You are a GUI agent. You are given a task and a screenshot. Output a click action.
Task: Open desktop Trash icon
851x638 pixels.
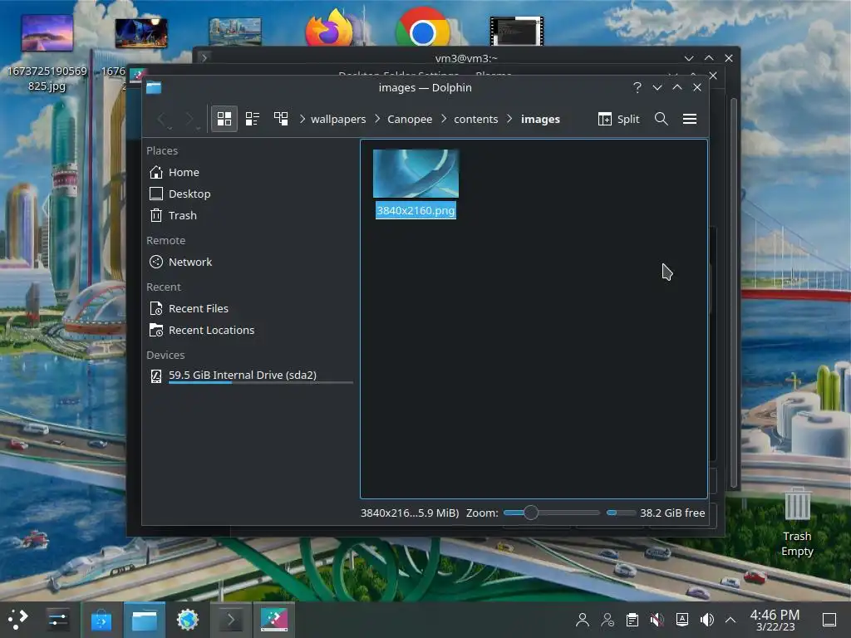(797, 522)
